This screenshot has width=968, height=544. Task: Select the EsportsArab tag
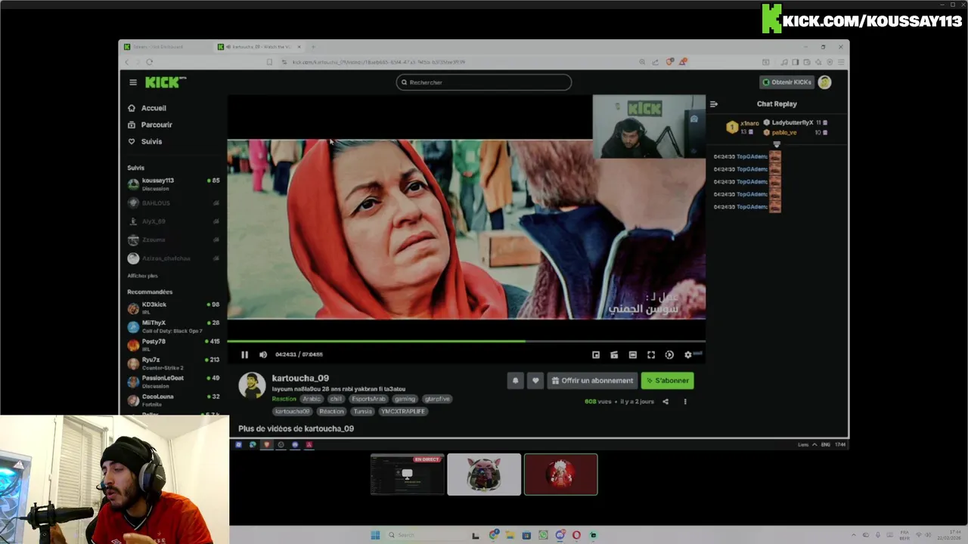368,399
